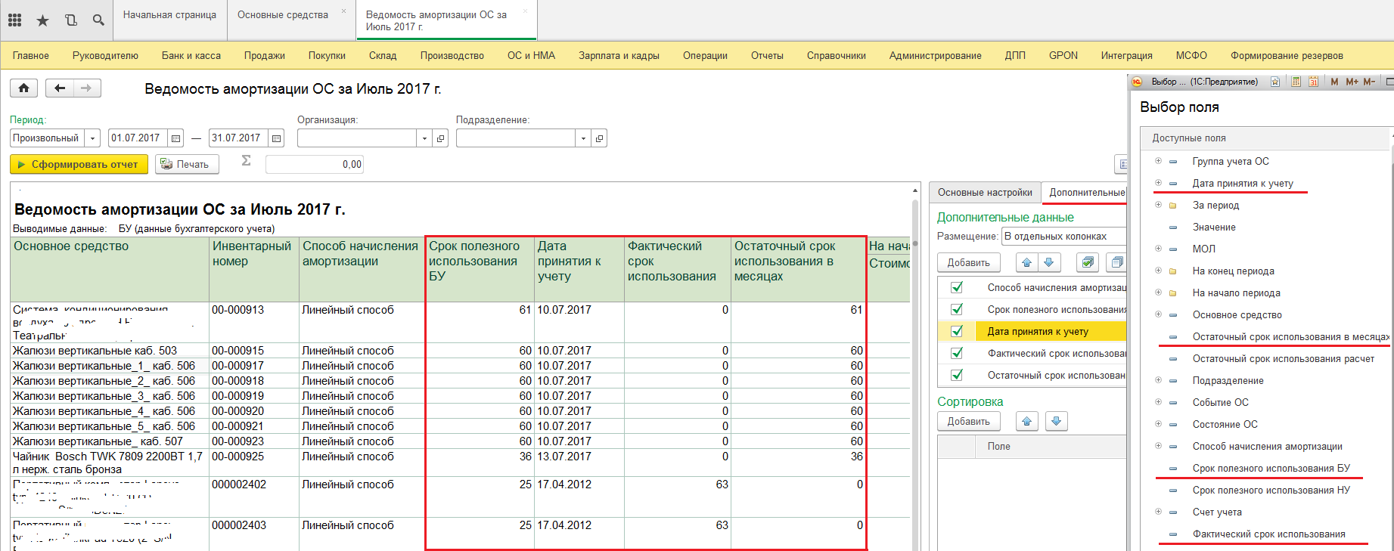This screenshot has width=1394, height=551.
Task: Expand За период folder node
Action: pyautogui.click(x=1158, y=204)
